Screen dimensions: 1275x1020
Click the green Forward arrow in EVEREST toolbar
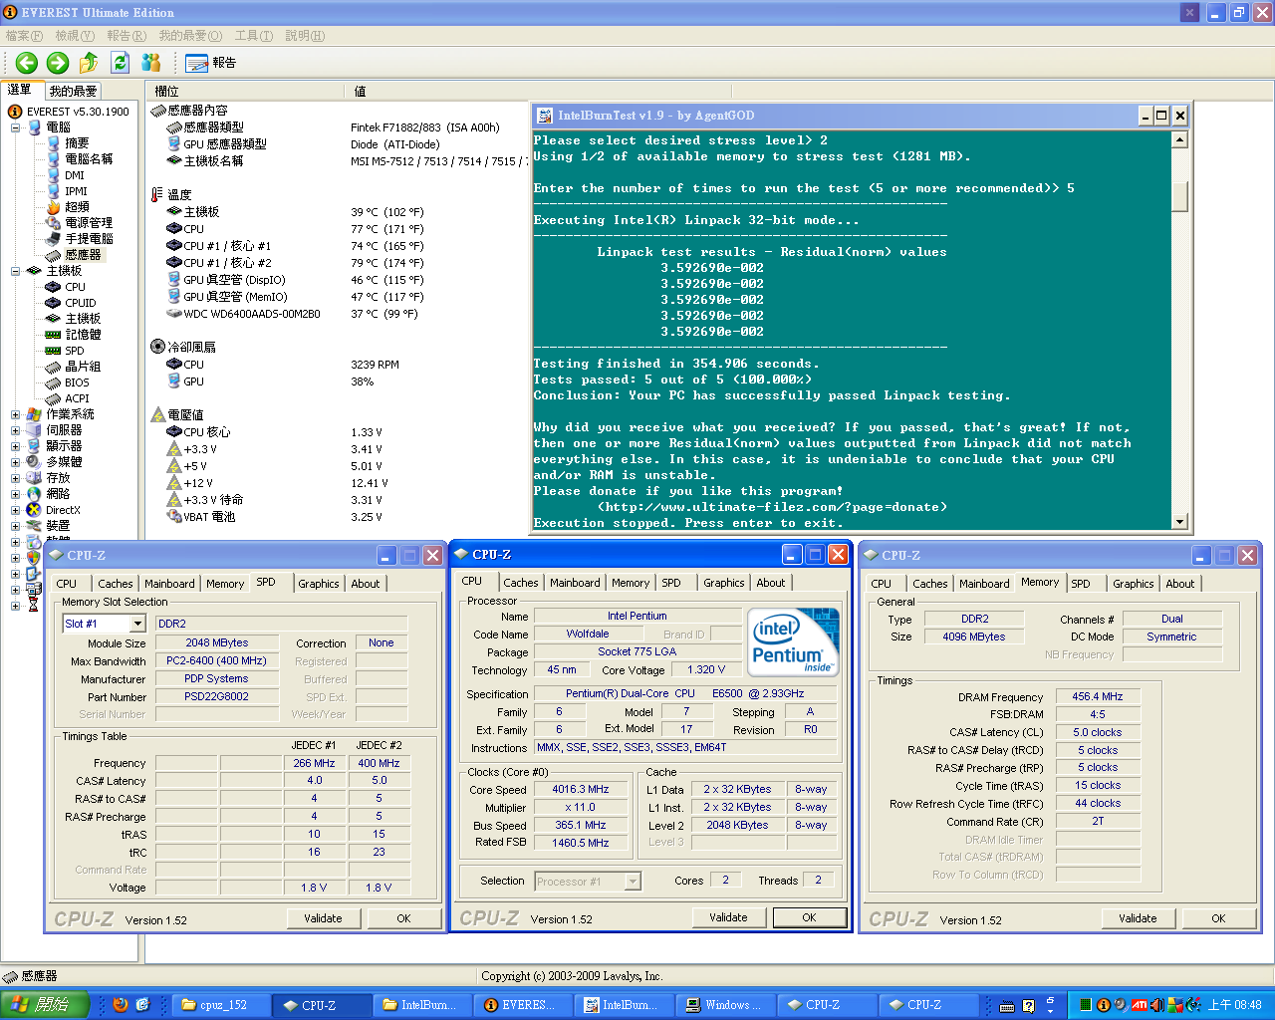(x=58, y=63)
